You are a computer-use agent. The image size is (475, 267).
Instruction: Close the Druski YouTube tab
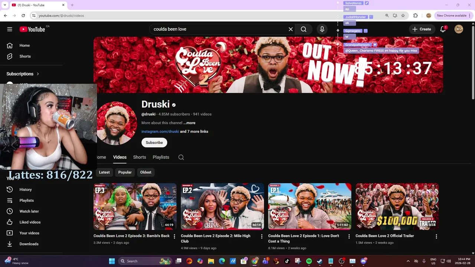pyautogui.click(x=63, y=5)
